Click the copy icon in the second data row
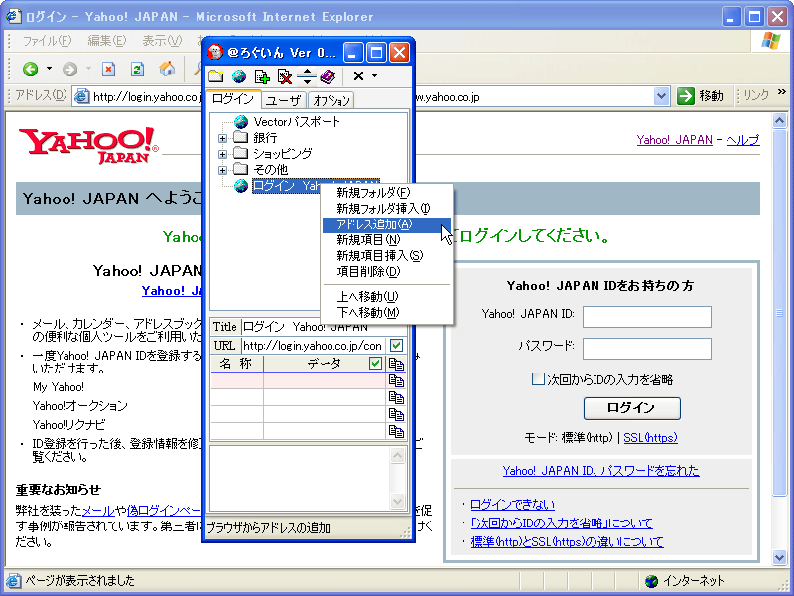Image resolution: width=794 pixels, height=596 pixels. tap(396, 398)
